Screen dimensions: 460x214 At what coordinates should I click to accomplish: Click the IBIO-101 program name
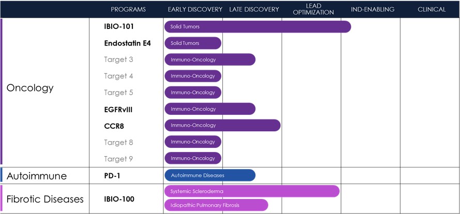point(119,26)
